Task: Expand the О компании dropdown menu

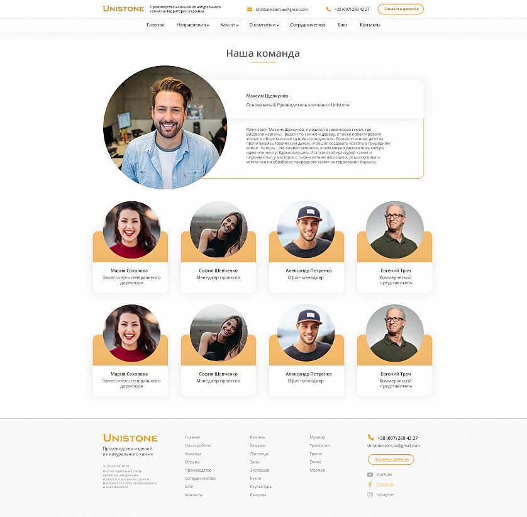Action: pyautogui.click(x=264, y=25)
